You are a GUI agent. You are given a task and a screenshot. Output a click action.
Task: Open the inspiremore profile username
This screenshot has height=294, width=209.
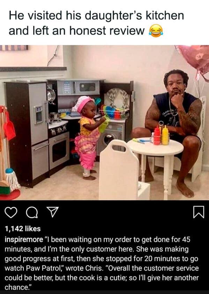[x=24, y=240]
